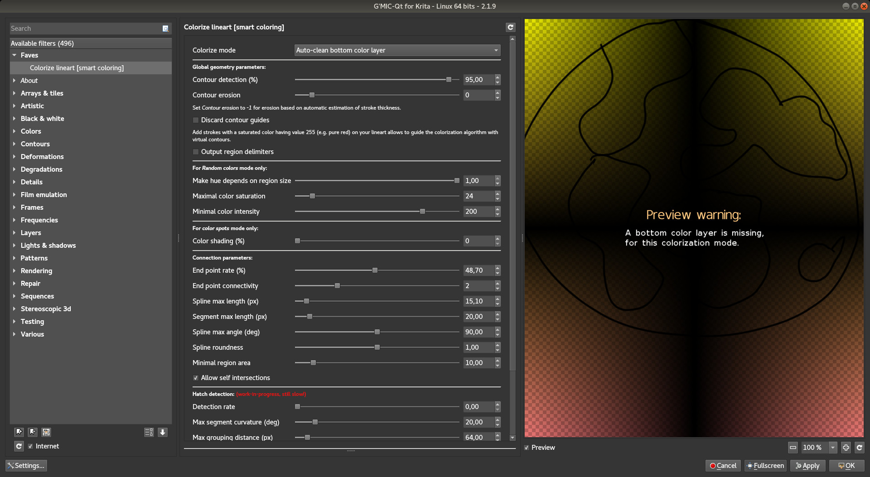Open the Settings dialog
Screen dimensions: 870x477
click(x=26, y=465)
